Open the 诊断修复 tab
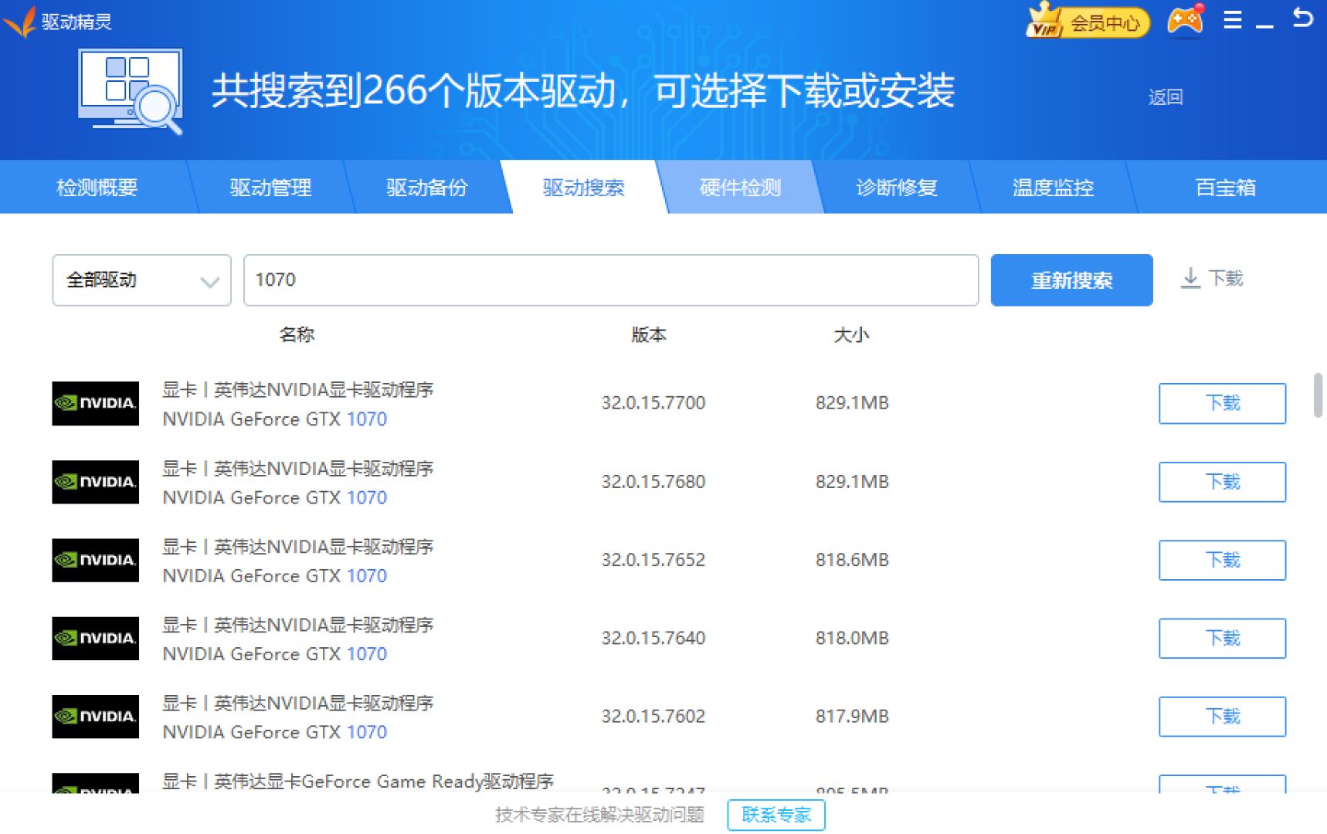This screenshot has height=834, width=1327. coord(897,188)
